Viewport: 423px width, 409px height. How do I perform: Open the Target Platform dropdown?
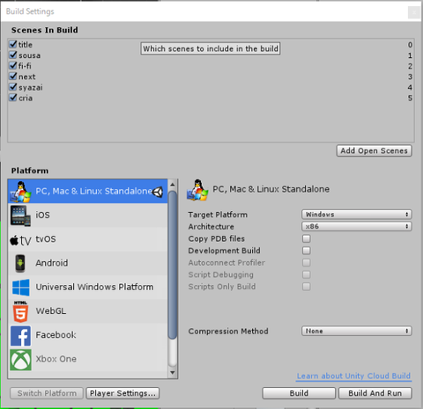pyautogui.click(x=357, y=215)
